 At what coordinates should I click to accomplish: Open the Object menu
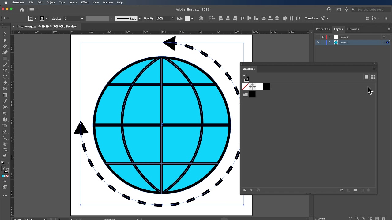pos(51,2)
